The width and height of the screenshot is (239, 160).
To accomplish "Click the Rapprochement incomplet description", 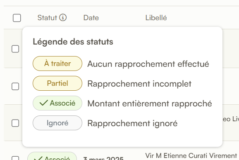I will tap(139, 84).
